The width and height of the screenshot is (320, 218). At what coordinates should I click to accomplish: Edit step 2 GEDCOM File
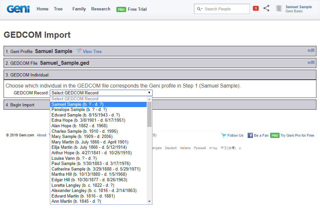point(311,62)
